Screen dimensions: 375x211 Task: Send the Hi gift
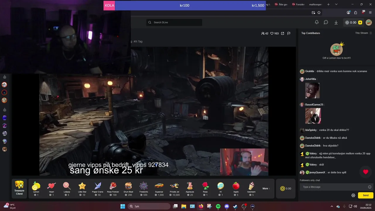pyautogui.click(x=221, y=189)
